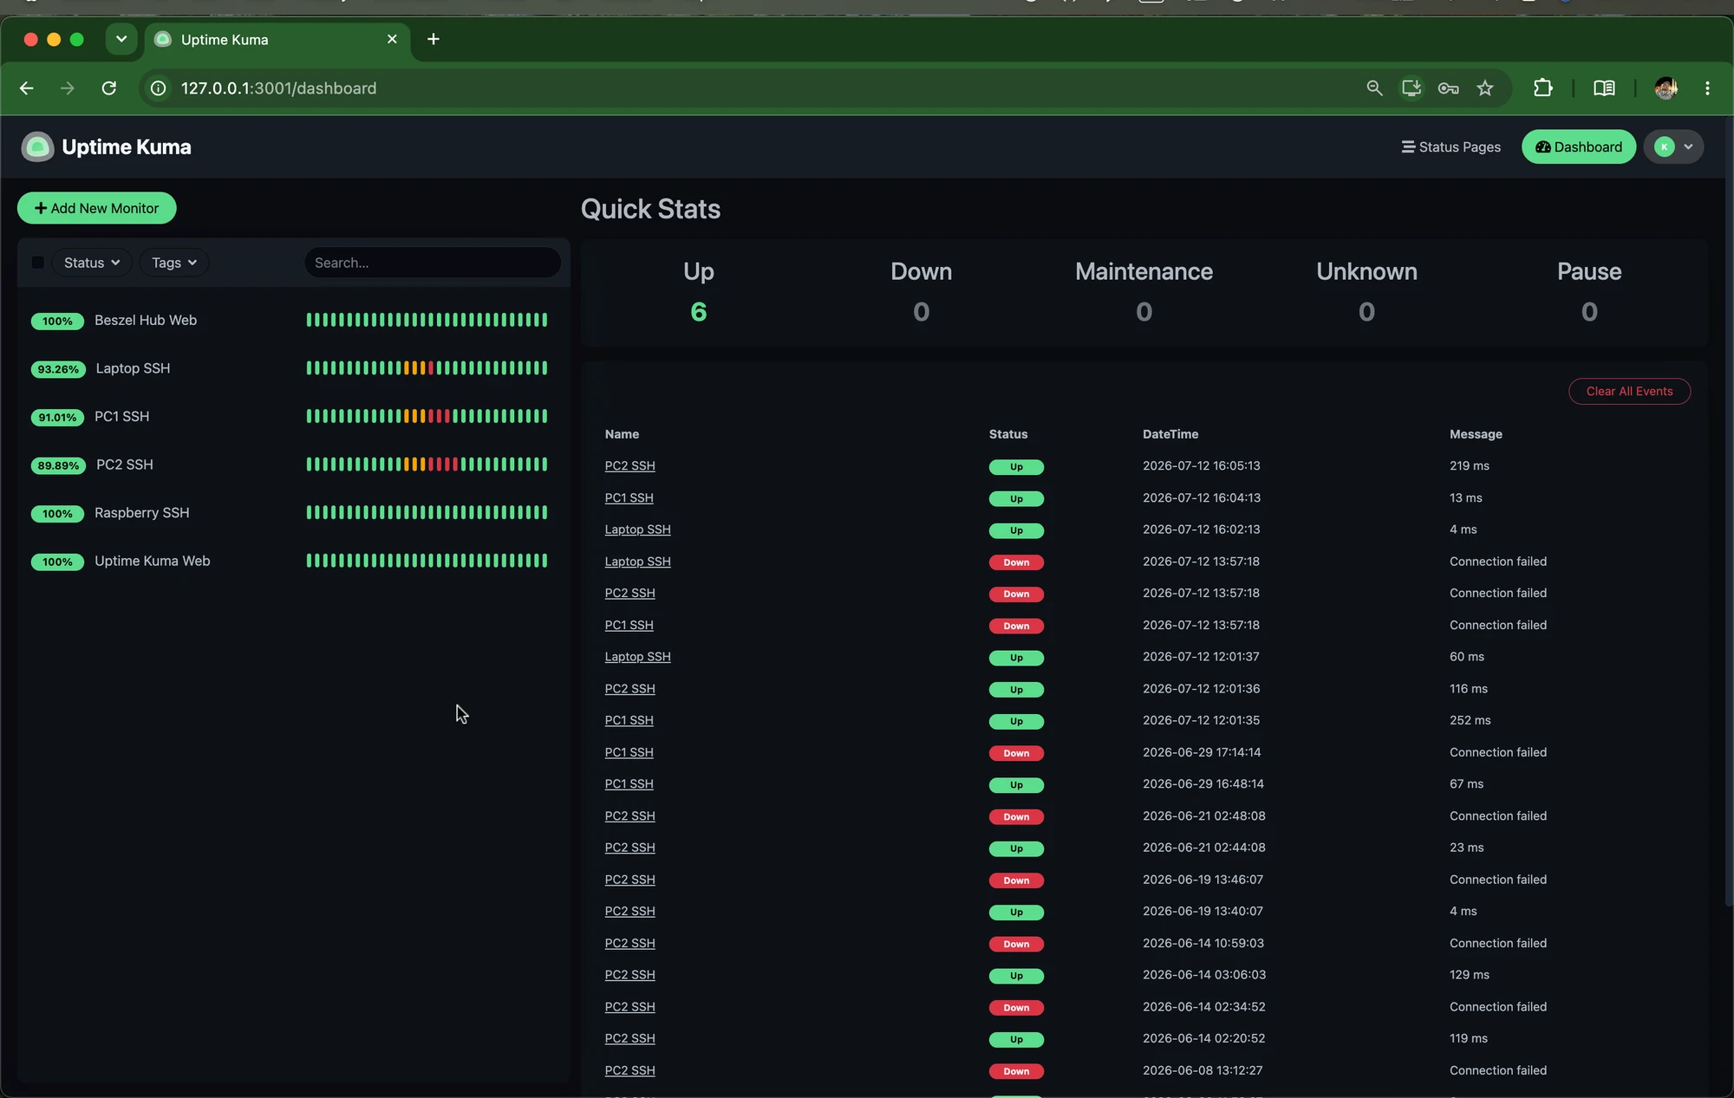Screen dimensions: 1734x1098
Task: Select the PC2 SSH monitor in list
Action: tap(293, 465)
